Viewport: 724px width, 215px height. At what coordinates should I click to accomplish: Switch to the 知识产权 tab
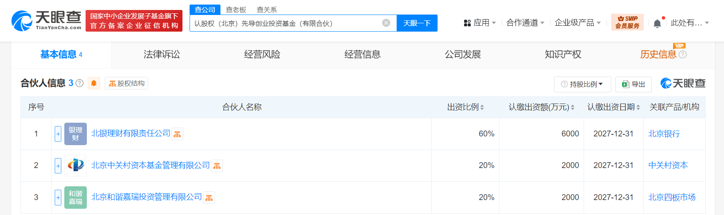(x=563, y=54)
